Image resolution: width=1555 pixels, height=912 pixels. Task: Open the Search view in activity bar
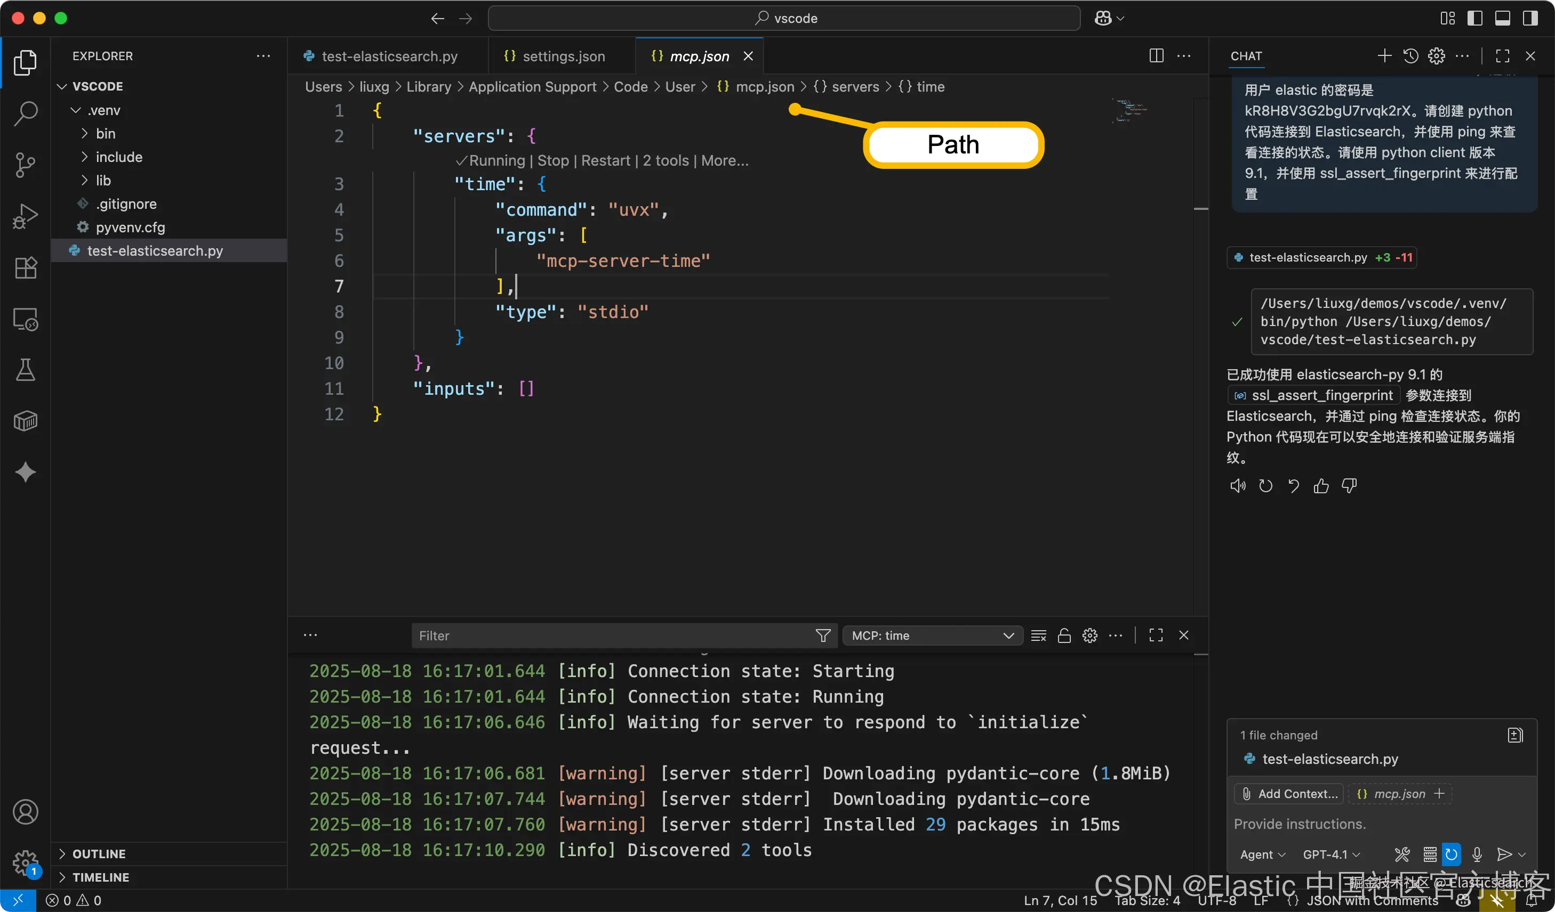[25, 113]
